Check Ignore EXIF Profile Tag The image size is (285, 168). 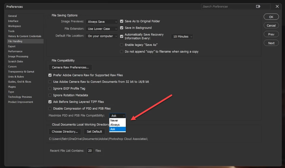point(50,89)
